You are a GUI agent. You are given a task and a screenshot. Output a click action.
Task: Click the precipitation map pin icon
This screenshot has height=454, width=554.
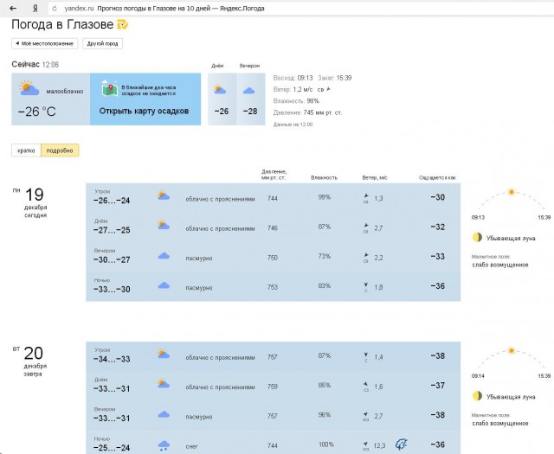click(108, 89)
